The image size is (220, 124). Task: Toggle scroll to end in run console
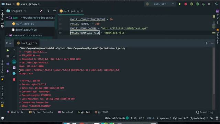(x=14, y=68)
